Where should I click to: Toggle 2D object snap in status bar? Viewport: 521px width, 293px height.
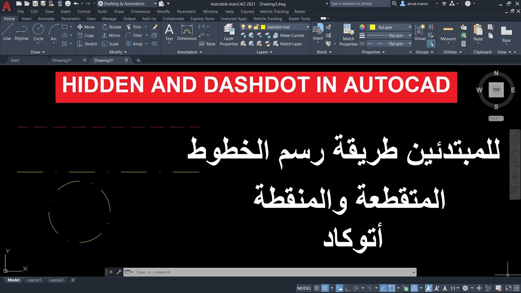point(391,288)
